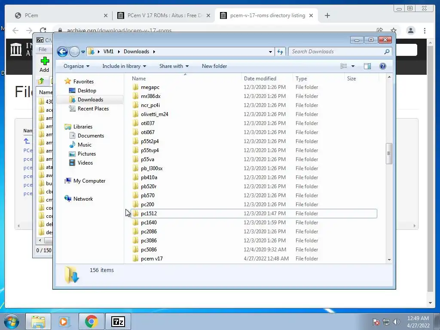Change the view with the view icon
Viewport: 440px width, 330px height.
click(343, 66)
